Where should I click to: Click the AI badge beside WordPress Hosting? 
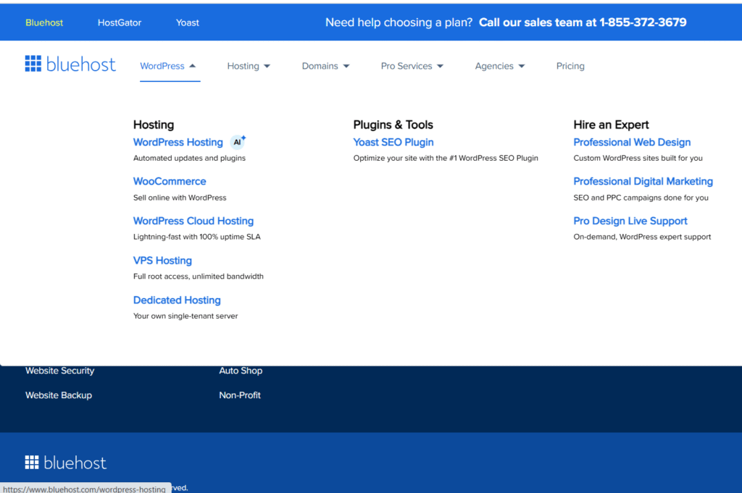click(238, 142)
